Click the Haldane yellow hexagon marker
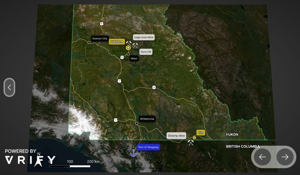Image resolution: width=300 pixels, height=175 pixels. click(128, 48)
